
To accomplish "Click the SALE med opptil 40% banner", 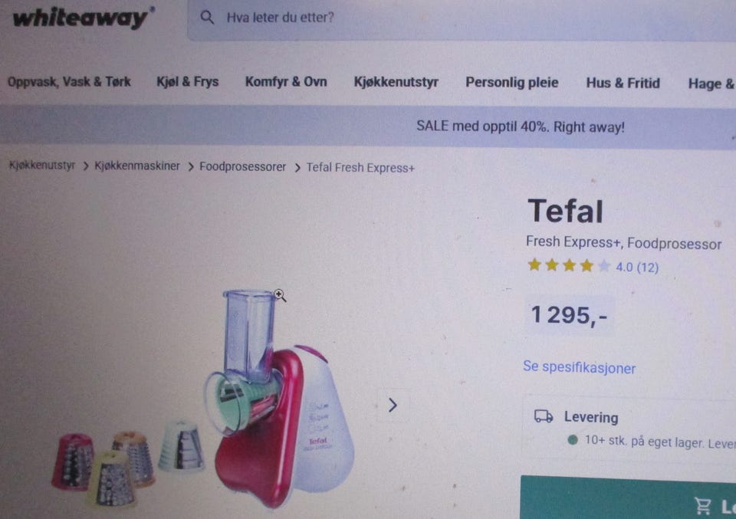I will coord(520,126).
